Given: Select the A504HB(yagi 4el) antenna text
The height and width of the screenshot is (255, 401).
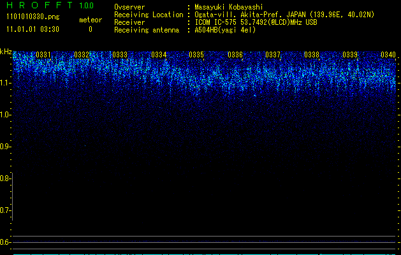Looking at the screenshot, I should pos(225,30).
